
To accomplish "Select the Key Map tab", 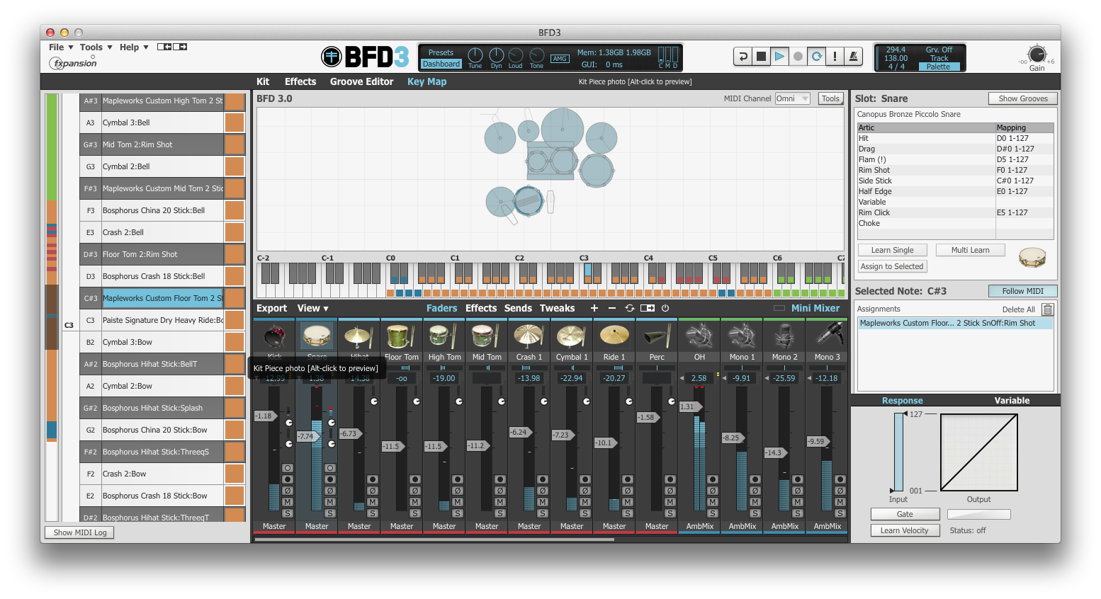I will click(427, 81).
